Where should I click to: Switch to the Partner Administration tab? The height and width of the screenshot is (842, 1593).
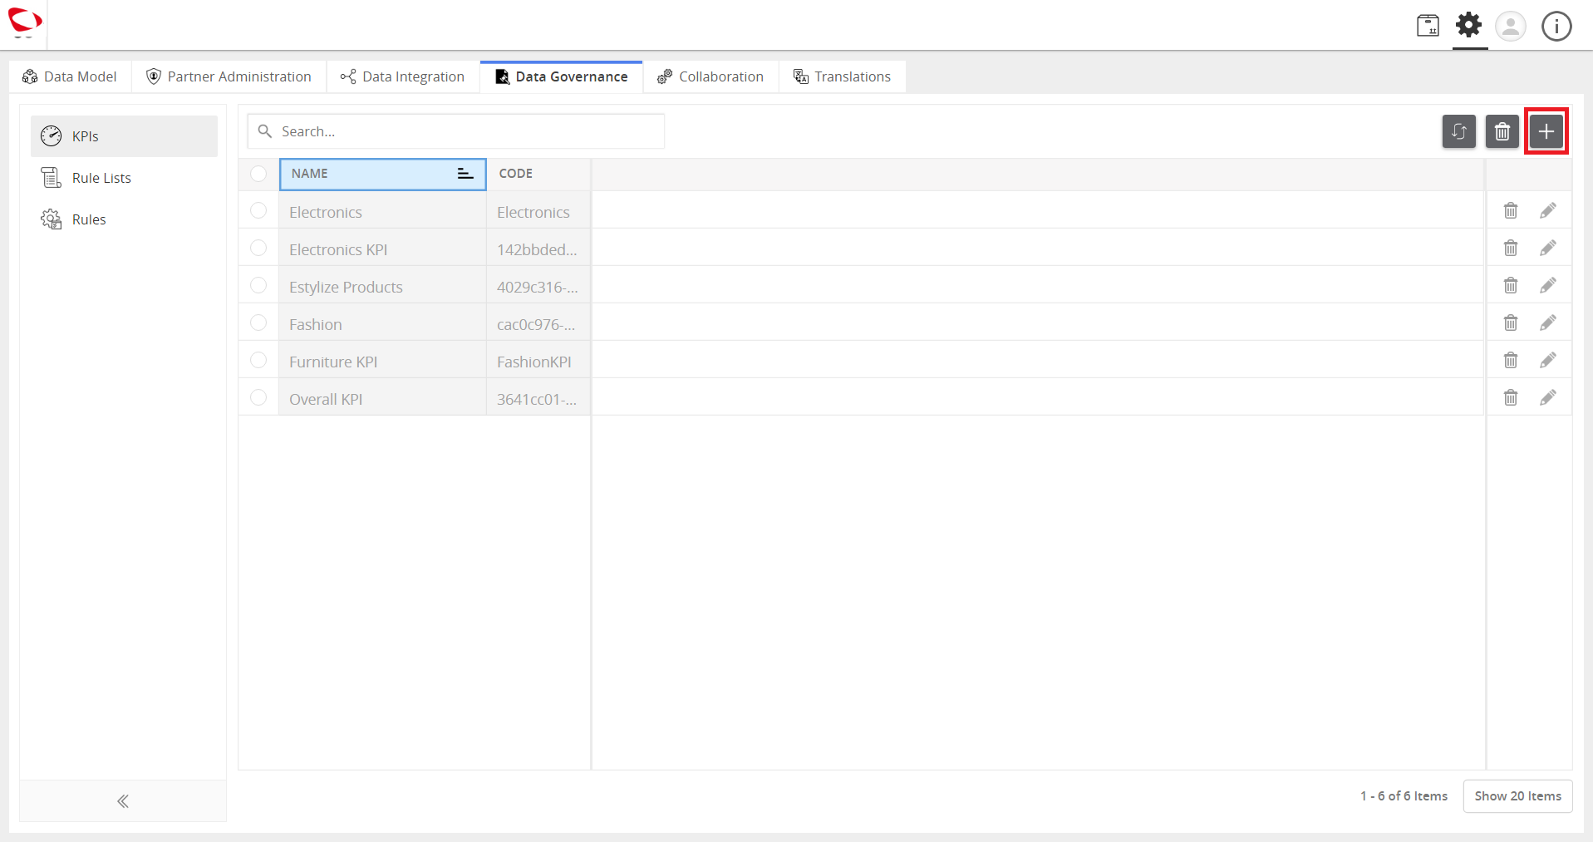tap(229, 76)
